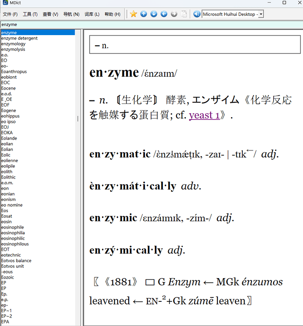Click the blue down arrow icon
The height and width of the screenshot is (326, 303).
(154, 14)
